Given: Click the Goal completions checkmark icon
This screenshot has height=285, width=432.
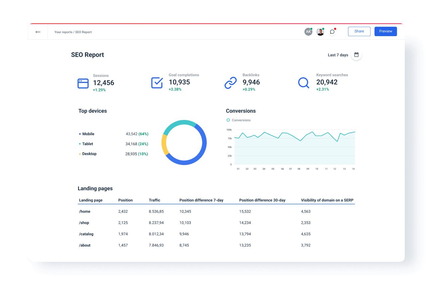Looking at the screenshot, I should coord(157,83).
